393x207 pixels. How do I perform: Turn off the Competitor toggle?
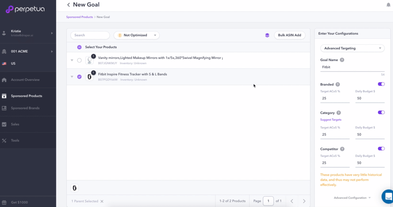(x=381, y=149)
